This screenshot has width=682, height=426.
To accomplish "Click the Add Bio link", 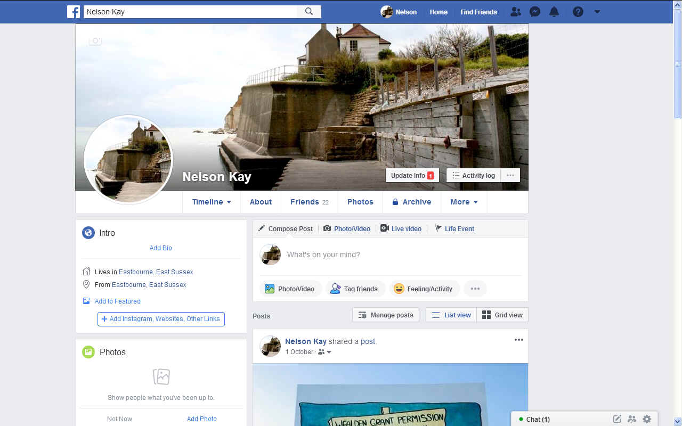I will pos(161,248).
